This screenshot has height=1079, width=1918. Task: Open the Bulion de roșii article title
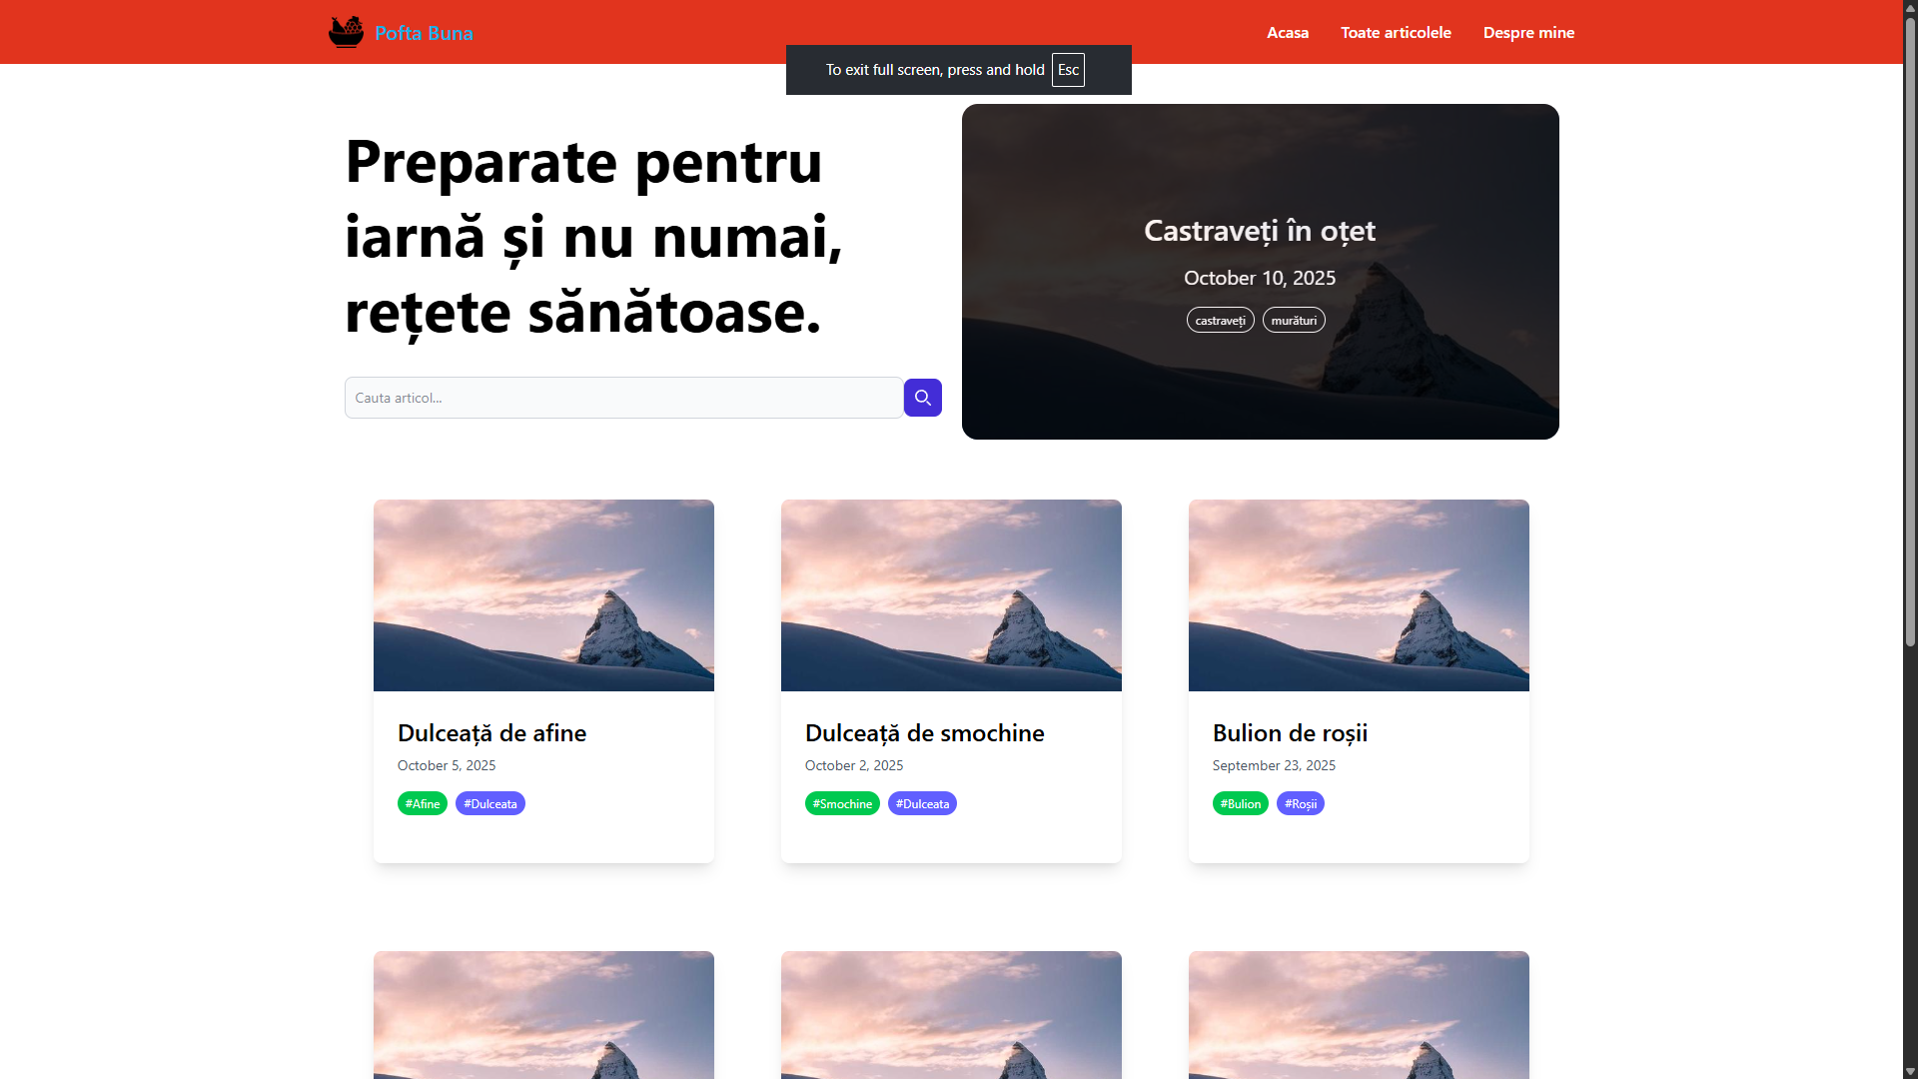pyautogui.click(x=1290, y=733)
